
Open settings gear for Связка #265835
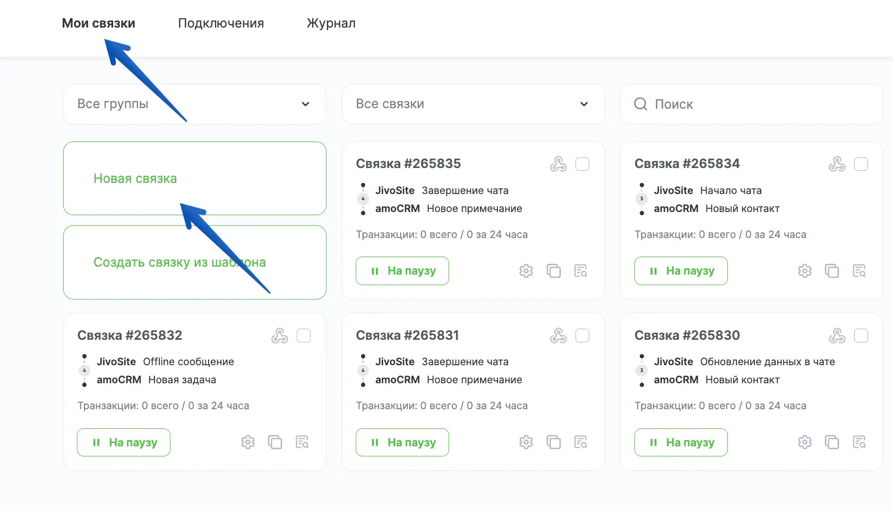pos(526,271)
